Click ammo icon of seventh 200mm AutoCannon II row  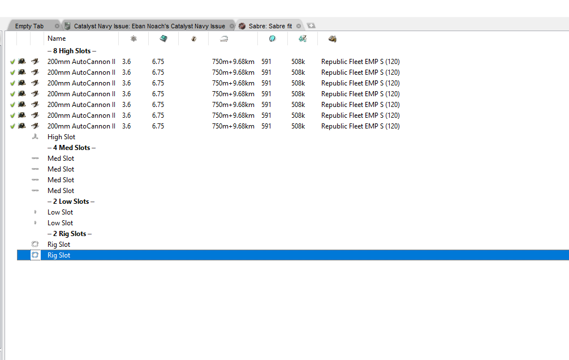tap(22, 126)
